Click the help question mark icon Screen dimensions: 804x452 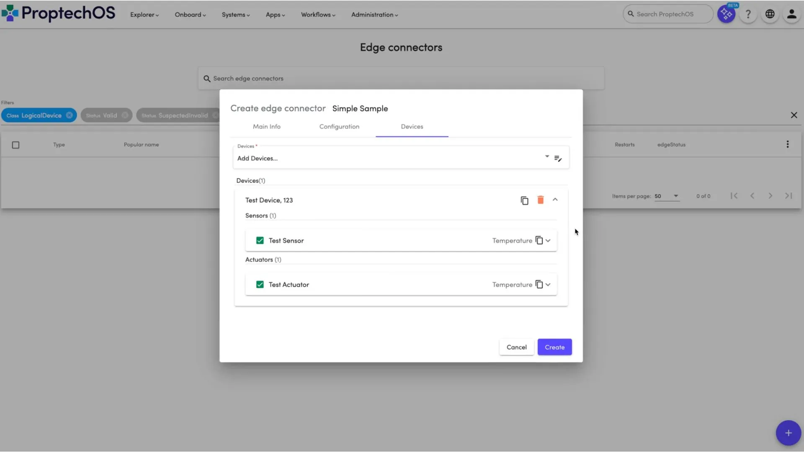[x=748, y=14]
